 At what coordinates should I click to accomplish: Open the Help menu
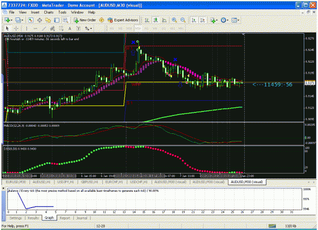tap(92, 12)
